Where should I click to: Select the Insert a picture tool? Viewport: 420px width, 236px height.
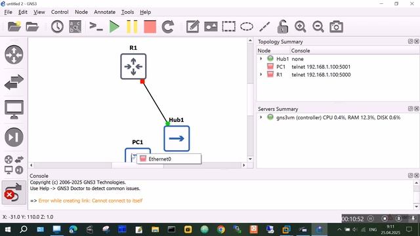click(211, 27)
